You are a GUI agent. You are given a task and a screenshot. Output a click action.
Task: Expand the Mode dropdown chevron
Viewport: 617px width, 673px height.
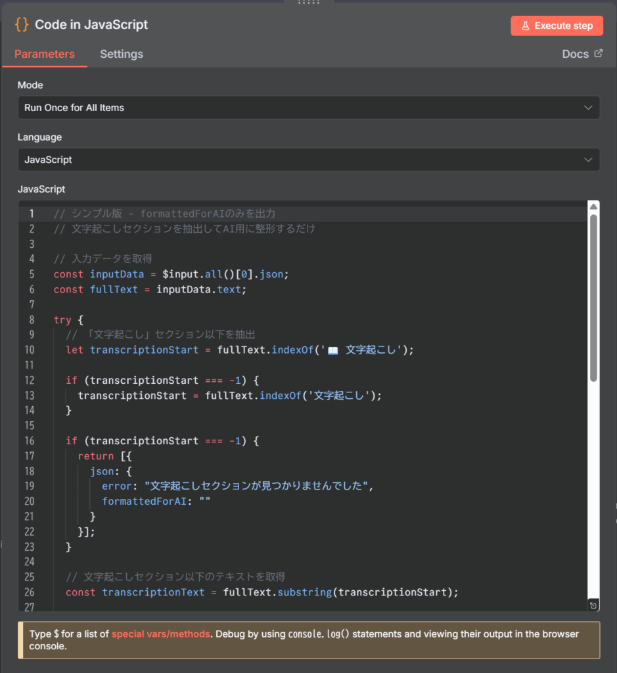coord(587,108)
